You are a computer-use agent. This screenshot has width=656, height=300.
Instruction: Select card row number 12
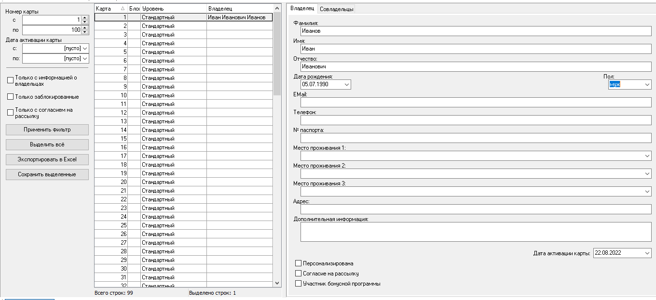[x=183, y=113]
